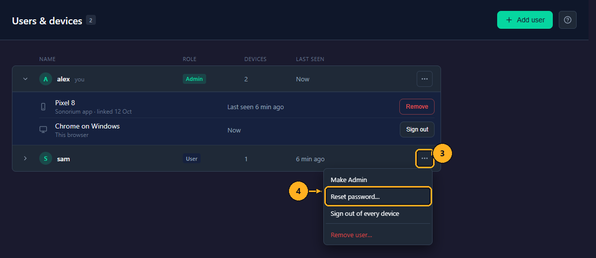Screen dimensions: 596x258
Task: Click the Admin role badge for alex
Action: click(194, 79)
